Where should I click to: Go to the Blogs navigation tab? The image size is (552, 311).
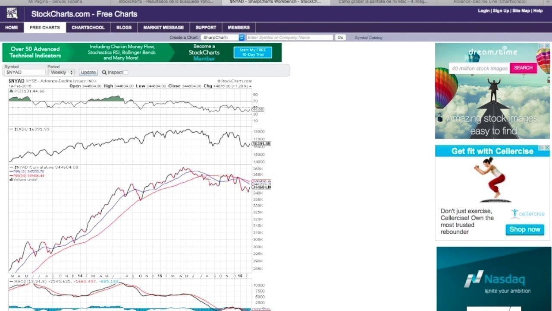[x=124, y=28]
